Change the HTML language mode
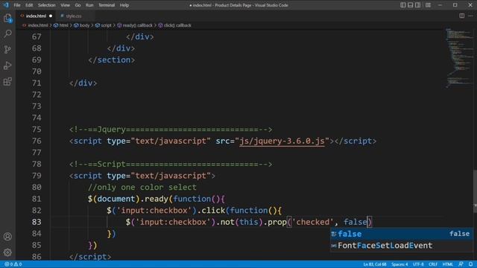This screenshot has width=477, height=268. click(447, 264)
